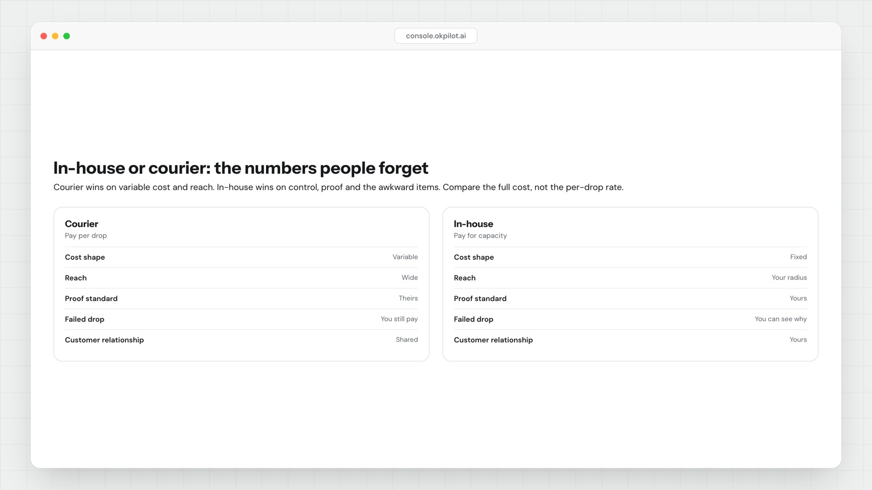Screen dimensions: 872x490
Task: Select the heading 'In-house or courier: the numbers people forget'
Action: 241,168
